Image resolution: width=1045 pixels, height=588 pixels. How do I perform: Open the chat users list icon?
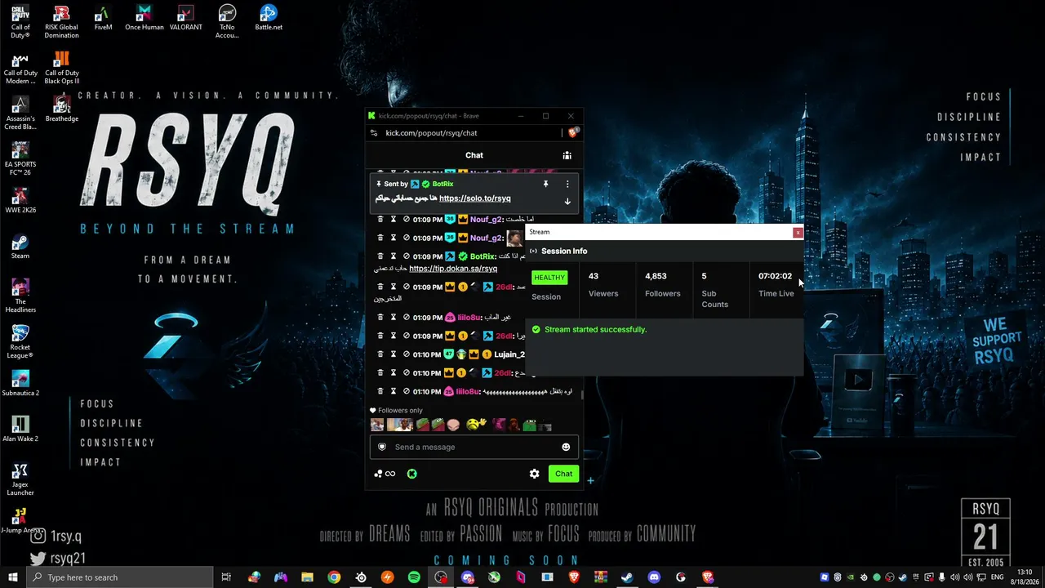pyautogui.click(x=567, y=155)
